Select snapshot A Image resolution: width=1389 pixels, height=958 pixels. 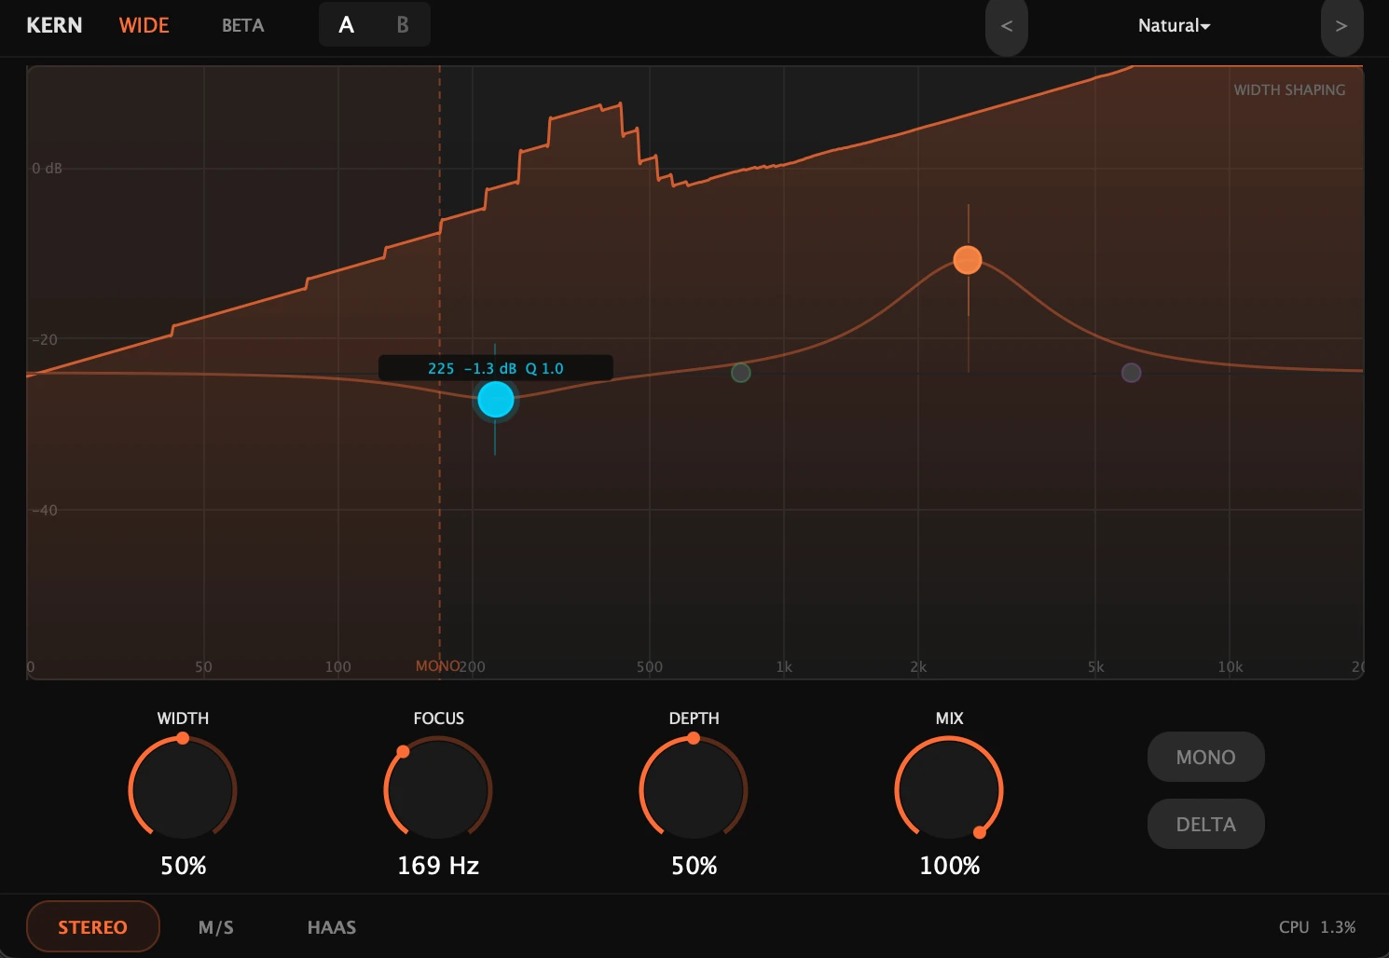pyautogui.click(x=346, y=25)
